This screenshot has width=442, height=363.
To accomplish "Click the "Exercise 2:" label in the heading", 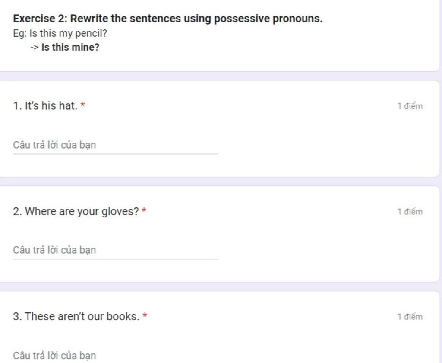I will pos(40,19).
